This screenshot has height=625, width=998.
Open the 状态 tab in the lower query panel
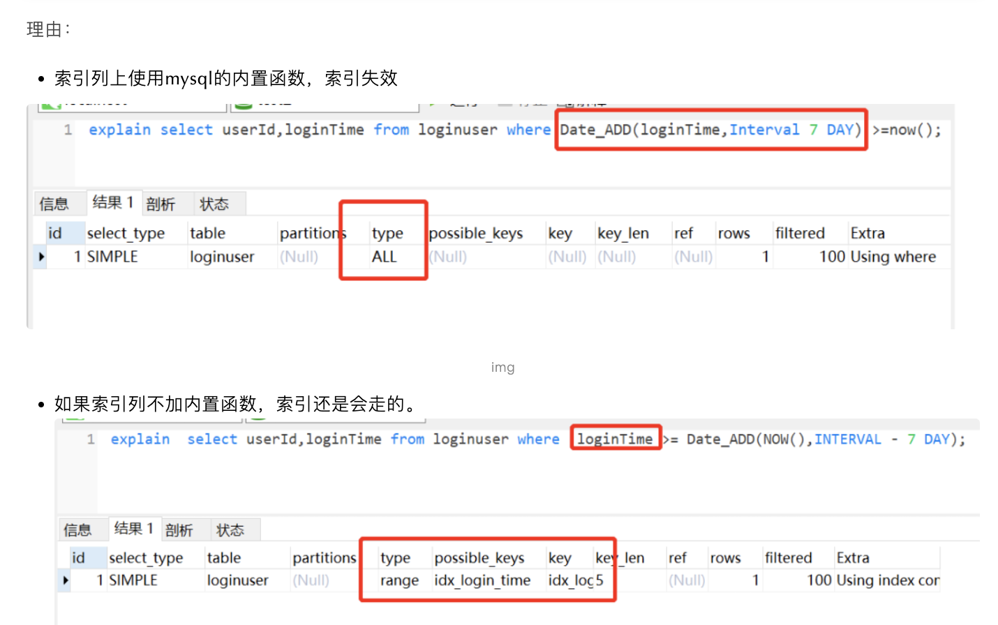(x=230, y=530)
